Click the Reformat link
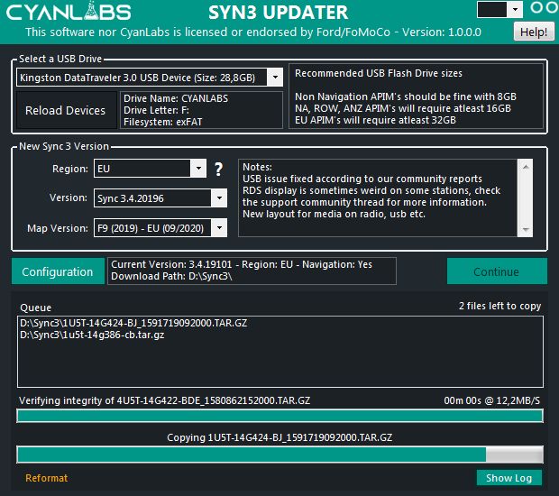This screenshot has width=559, height=496. click(x=46, y=478)
